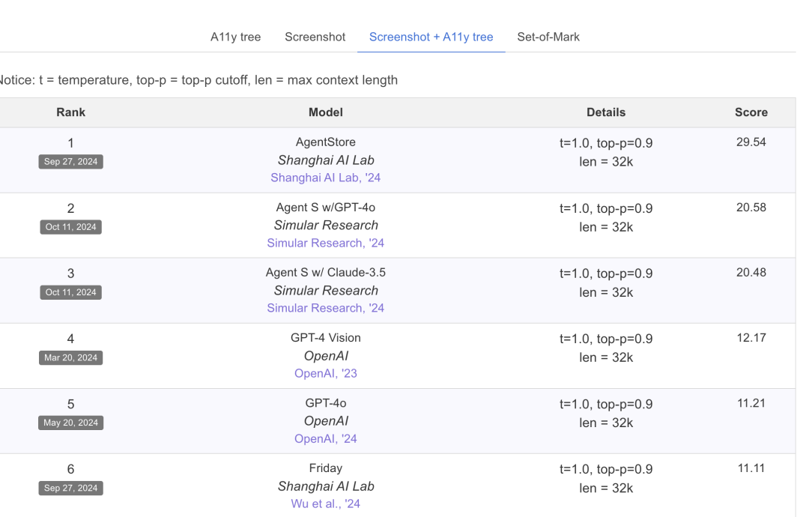This screenshot has height=517, width=809.
Task: Switch to the A11y tree tab
Action: (235, 37)
